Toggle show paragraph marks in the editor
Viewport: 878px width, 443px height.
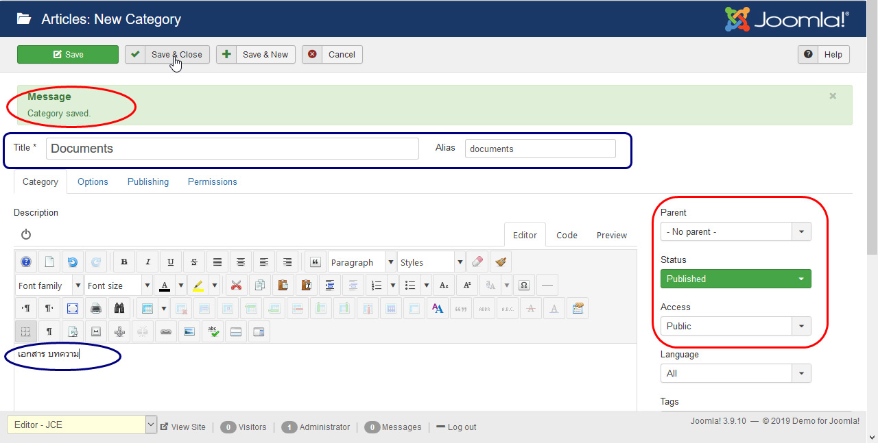(x=49, y=331)
